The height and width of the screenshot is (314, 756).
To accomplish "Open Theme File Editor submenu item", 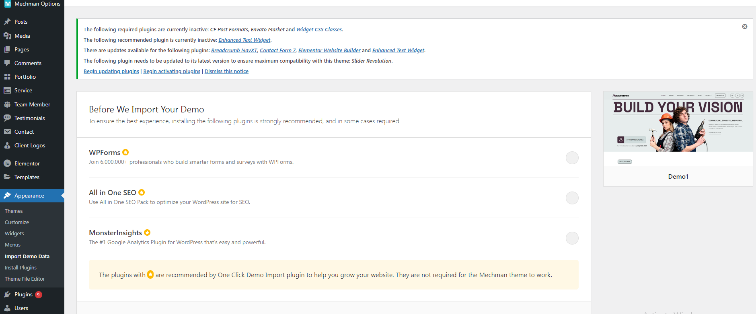I will click(25, 279).
